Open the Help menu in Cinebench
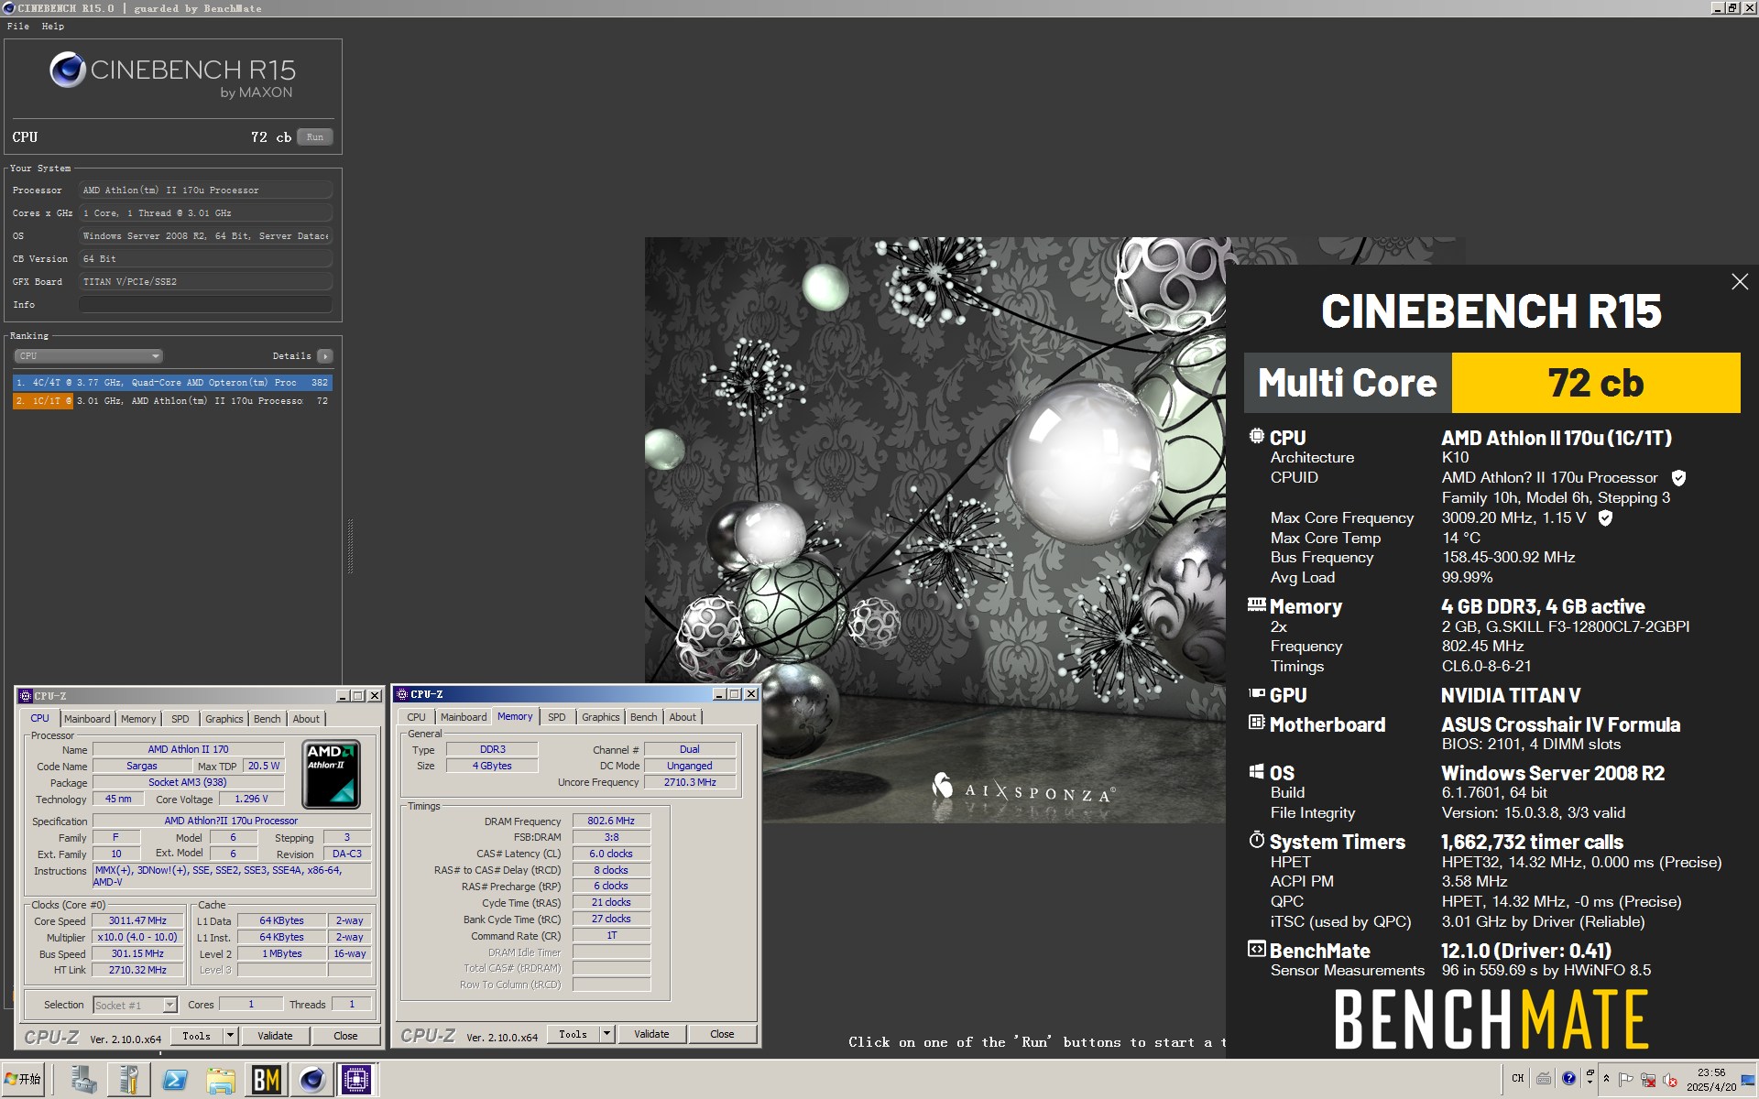Viewport: 1759px width, 1099px height. click(53, 27)
